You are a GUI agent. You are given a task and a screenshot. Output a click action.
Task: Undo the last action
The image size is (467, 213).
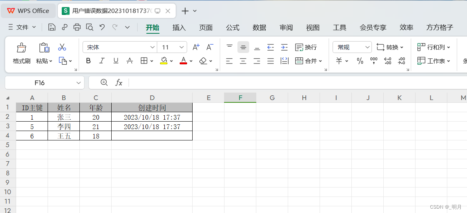tap(102, 27)
